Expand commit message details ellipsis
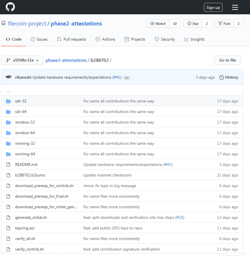This screenshot has height=256, width=250. point(126,78)
